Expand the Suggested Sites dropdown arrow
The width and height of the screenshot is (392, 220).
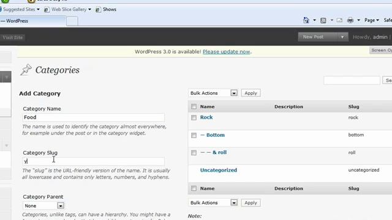[x=38, y=10]
